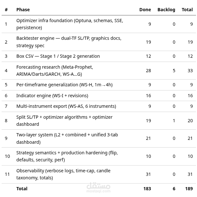197x197 pixels.
Task: Click the # column header
Action: click(6, 10)
